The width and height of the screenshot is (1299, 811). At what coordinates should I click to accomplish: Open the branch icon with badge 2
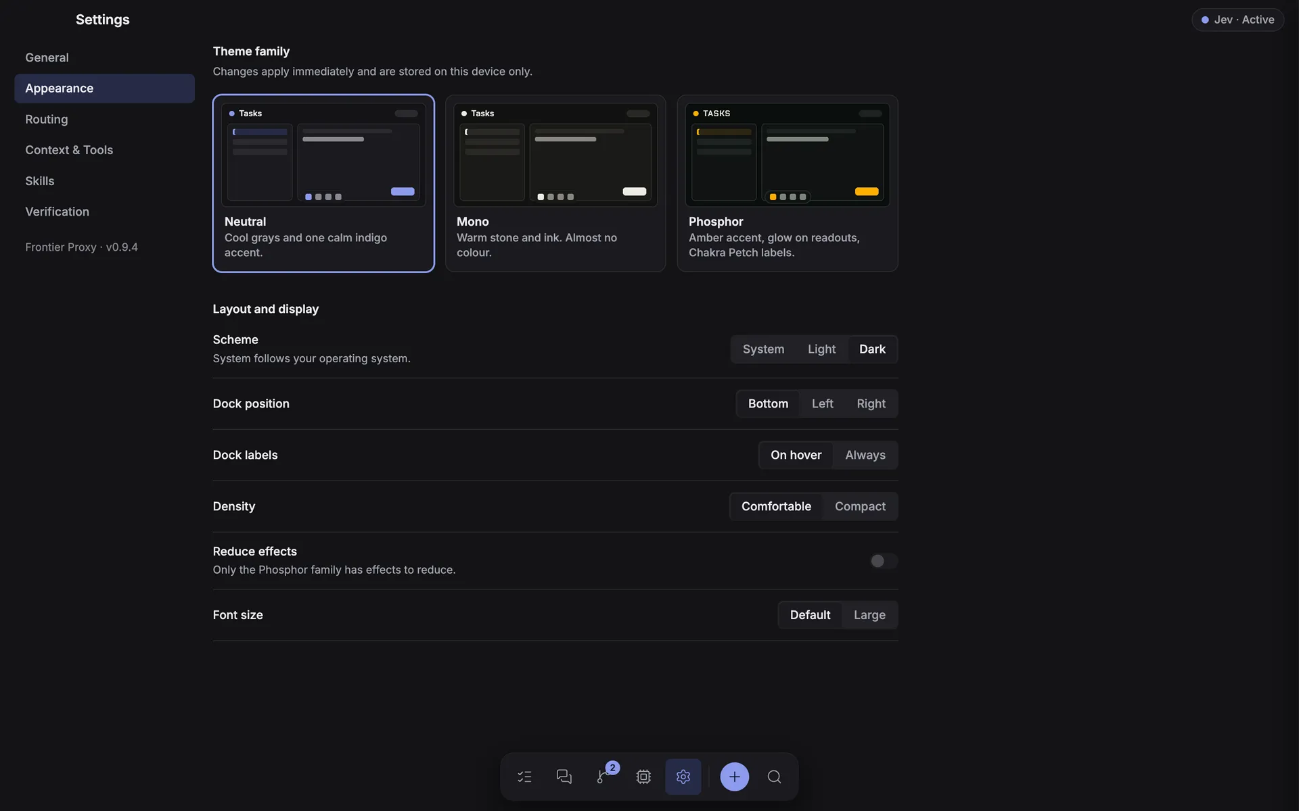603,777
